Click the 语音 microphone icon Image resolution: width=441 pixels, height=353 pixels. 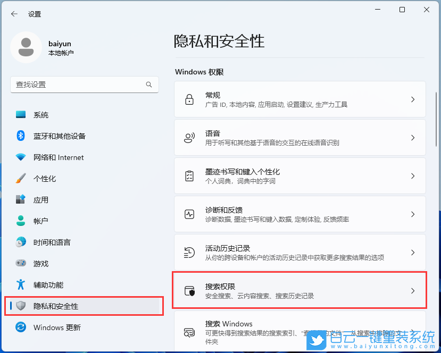coord(189,137)
